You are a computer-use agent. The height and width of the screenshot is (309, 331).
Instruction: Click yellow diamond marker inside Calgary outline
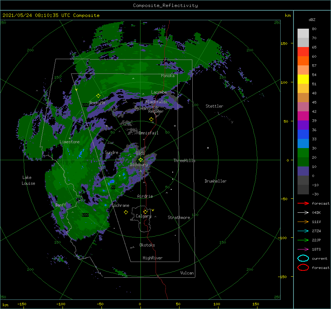click(145, 212)
